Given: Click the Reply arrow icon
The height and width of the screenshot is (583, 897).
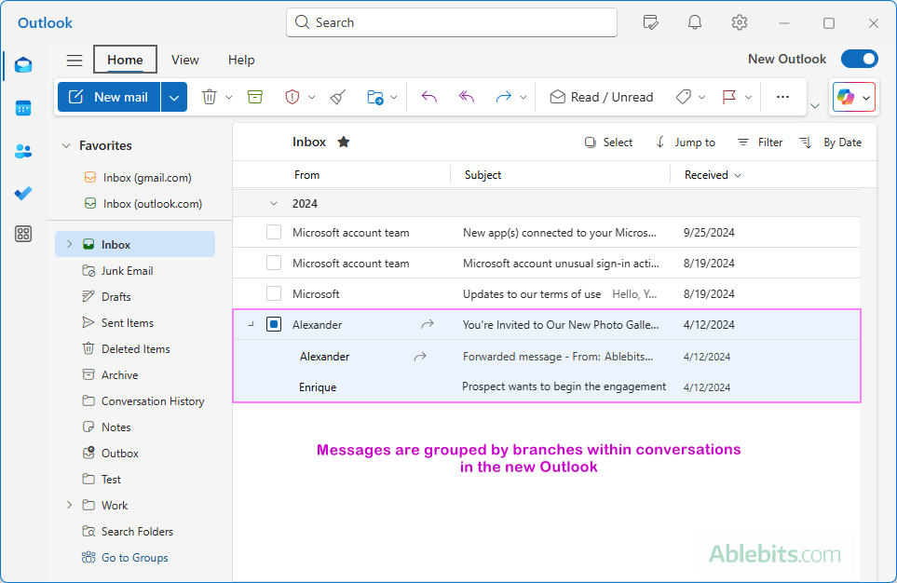Looking at the screenshot, I should click(429, 97).
